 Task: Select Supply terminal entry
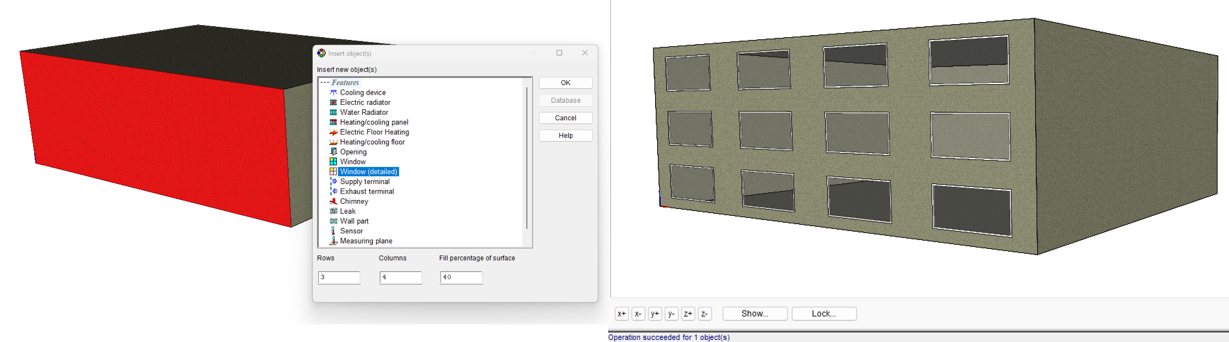pos(365,181)
